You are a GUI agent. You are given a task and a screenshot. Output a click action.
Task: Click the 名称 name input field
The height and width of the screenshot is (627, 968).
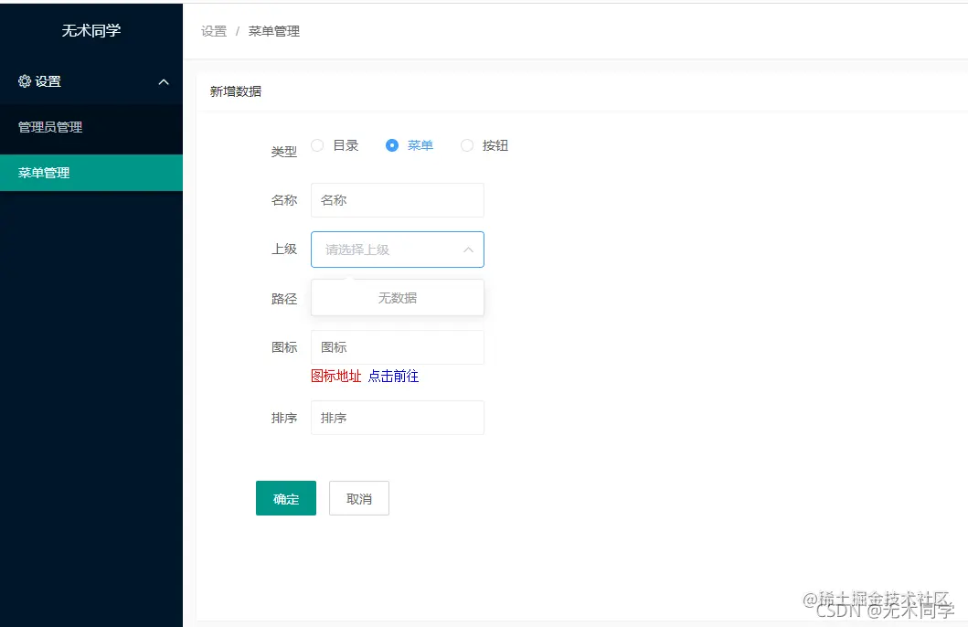pos(397,199)
